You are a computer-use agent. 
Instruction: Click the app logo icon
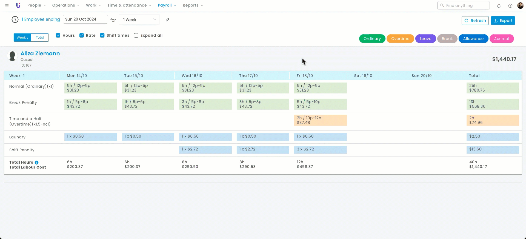click(x=18, y=5)
